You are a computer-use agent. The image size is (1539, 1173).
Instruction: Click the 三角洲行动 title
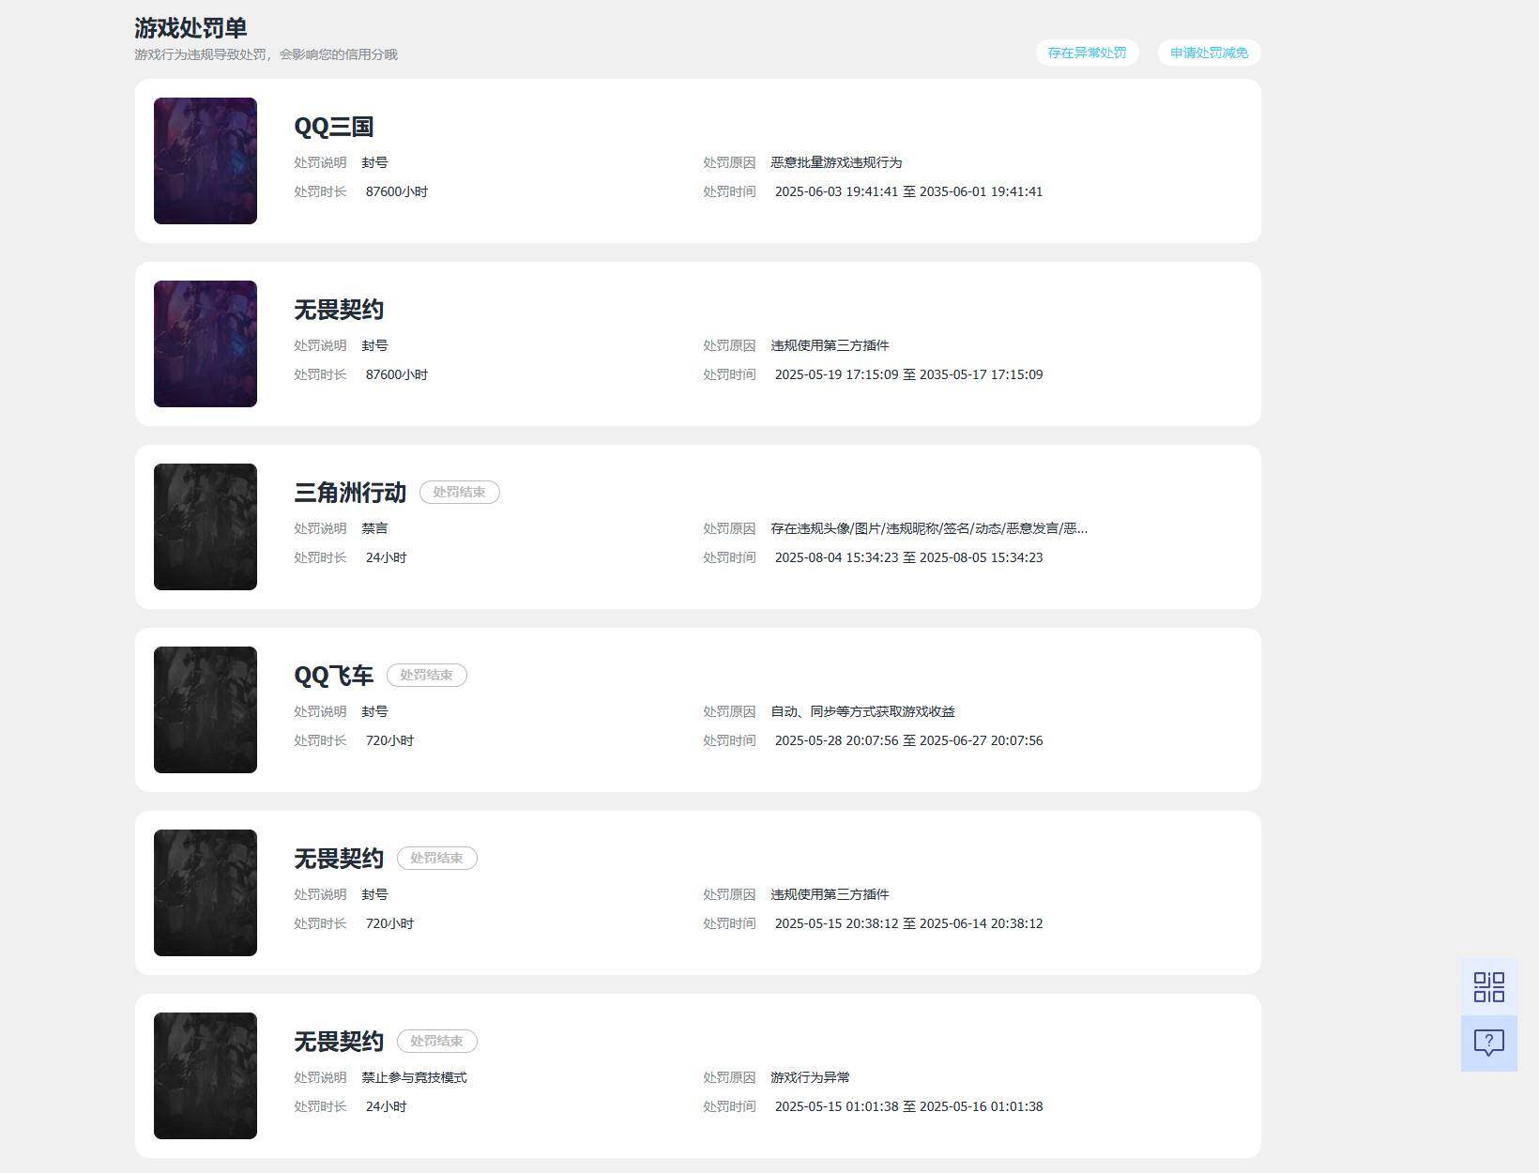pyautogui.click(x=350, y=493)
